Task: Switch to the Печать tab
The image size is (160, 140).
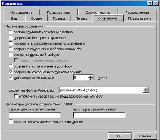Action: click(81, 18)
